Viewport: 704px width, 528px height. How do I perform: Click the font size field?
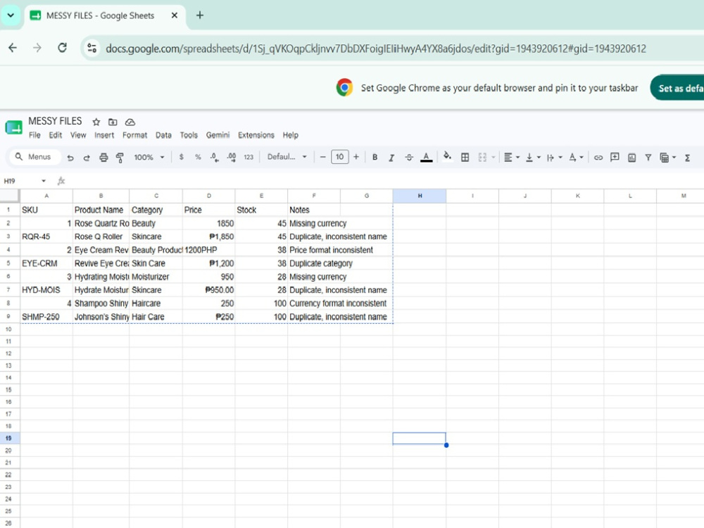[339, 157]
